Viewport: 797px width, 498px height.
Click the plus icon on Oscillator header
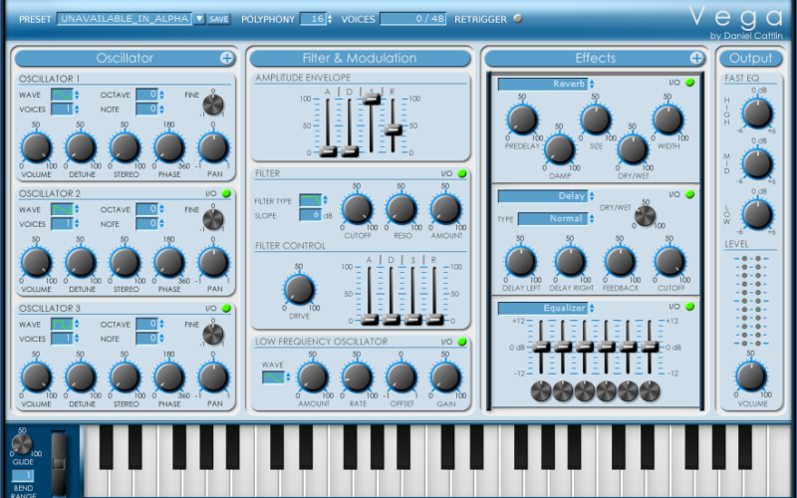[x=227, y=59]
